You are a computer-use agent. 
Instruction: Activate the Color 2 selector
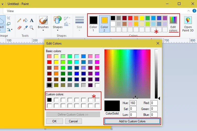tap(104, 24)
